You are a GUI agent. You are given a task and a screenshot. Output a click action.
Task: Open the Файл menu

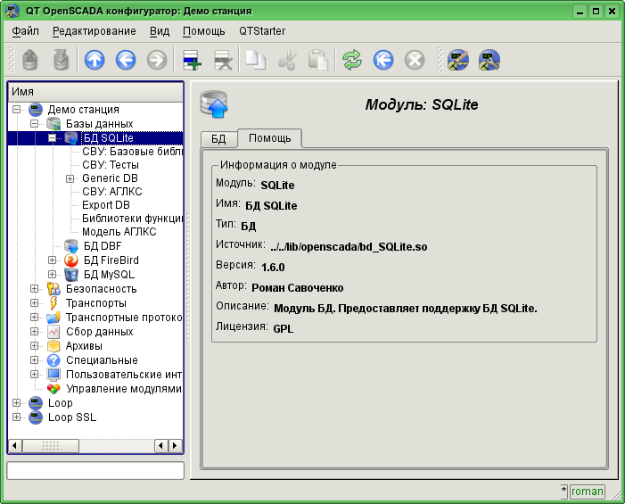pyautogui.click(x=26, y=31)
